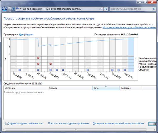Sort by the Действие column header
The width and height of the screenshot is (158, 133).
131,88
